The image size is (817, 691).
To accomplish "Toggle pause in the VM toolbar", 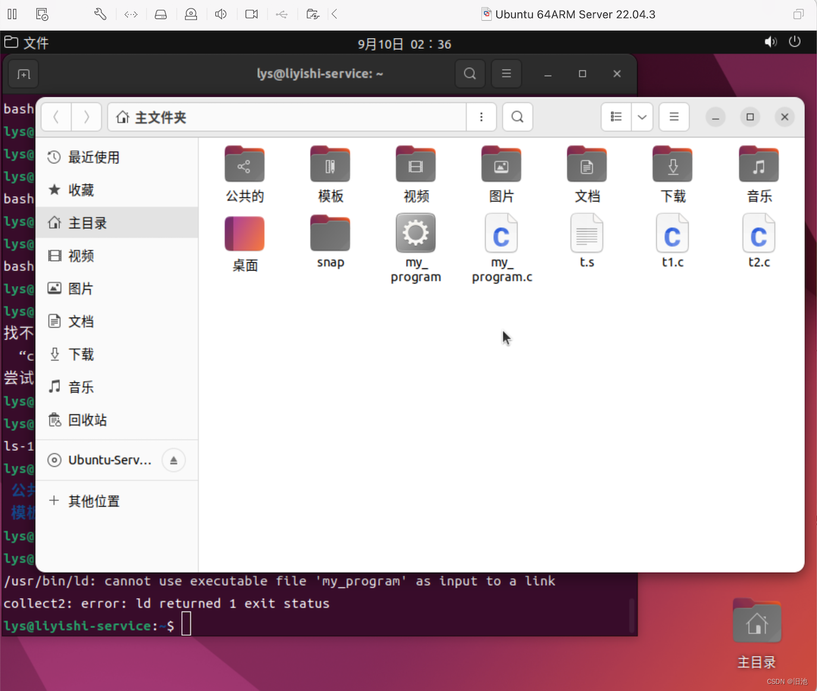I will click(x=12, y=14).
